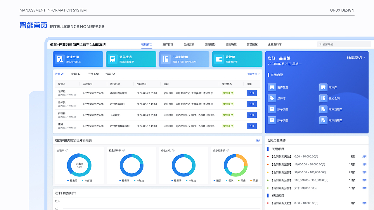Open 企业资料库 nav menu
Screen dimensions: 374x210
pyautogui.click(x=275, y=45)
